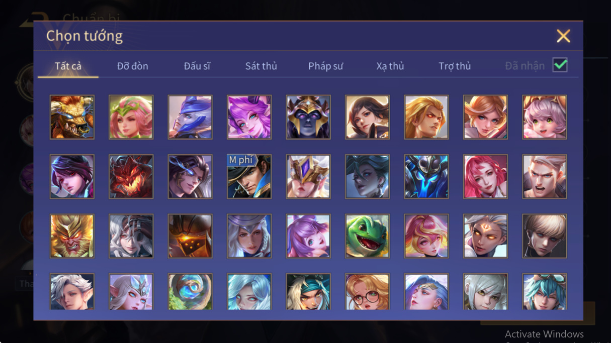Select the girl with round glasses hero
Screen dimensions: 611x343
point(367,292)
